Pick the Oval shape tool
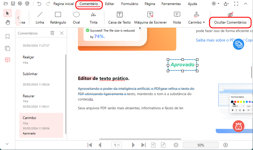 76,18
